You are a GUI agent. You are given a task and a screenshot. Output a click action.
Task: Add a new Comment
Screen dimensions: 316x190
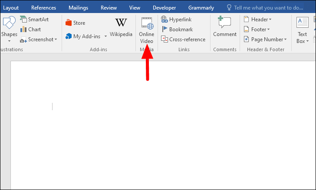coord(225,26)
